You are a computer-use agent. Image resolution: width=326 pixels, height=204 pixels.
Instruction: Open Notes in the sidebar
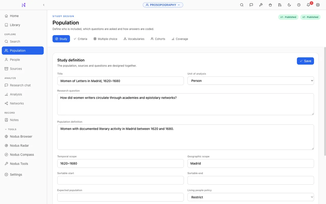[23, 120]
